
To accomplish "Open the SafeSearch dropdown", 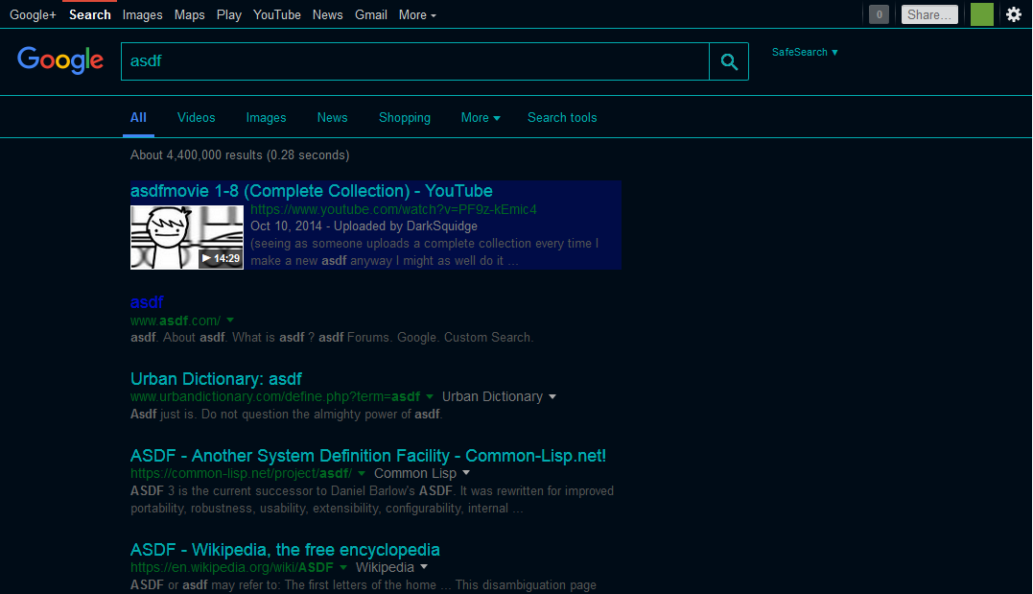I will [805, 52].
